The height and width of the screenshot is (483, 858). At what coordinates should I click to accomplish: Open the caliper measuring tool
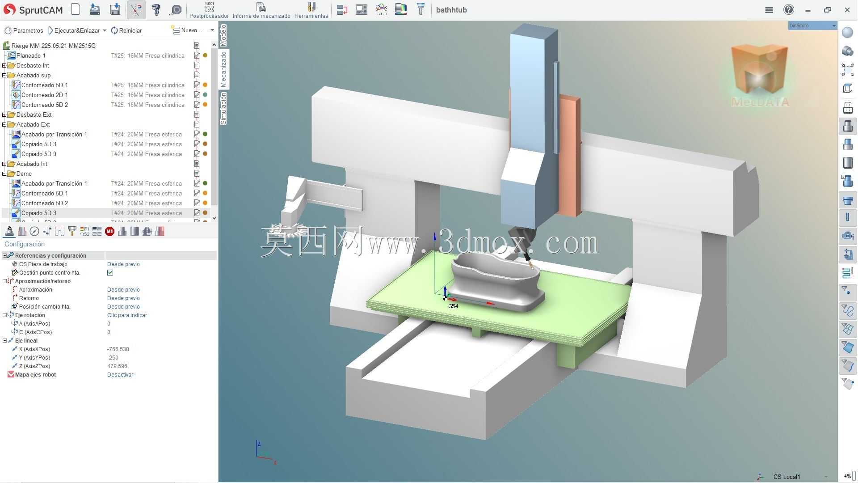click(x=156, y=9)
